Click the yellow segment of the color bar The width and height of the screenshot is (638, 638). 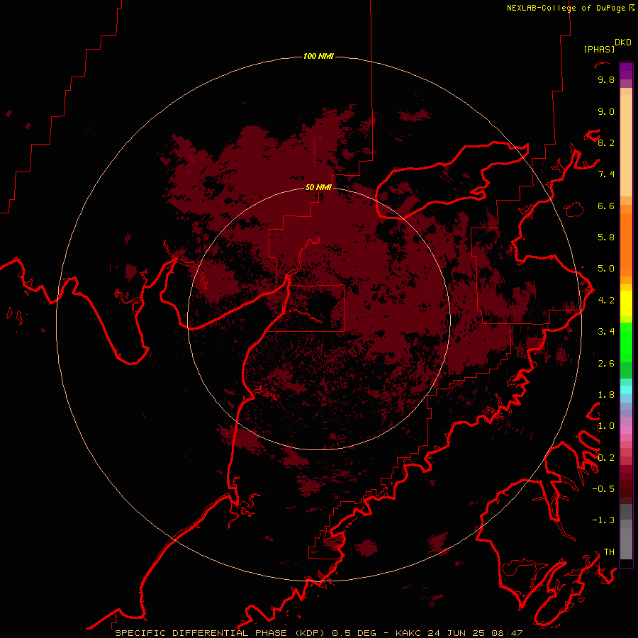coord(626,303)
